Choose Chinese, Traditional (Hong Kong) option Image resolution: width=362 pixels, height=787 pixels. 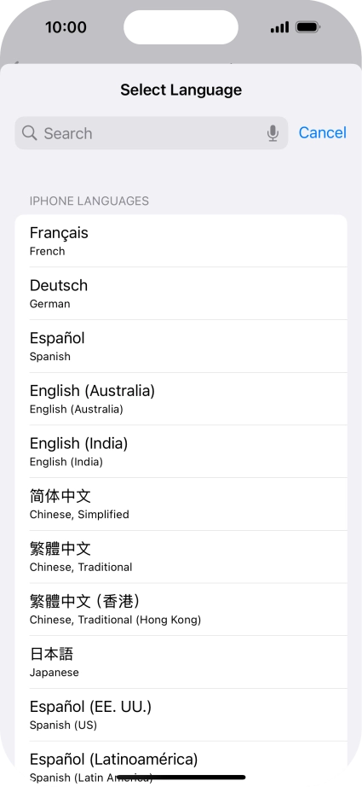tap(181, 609)
